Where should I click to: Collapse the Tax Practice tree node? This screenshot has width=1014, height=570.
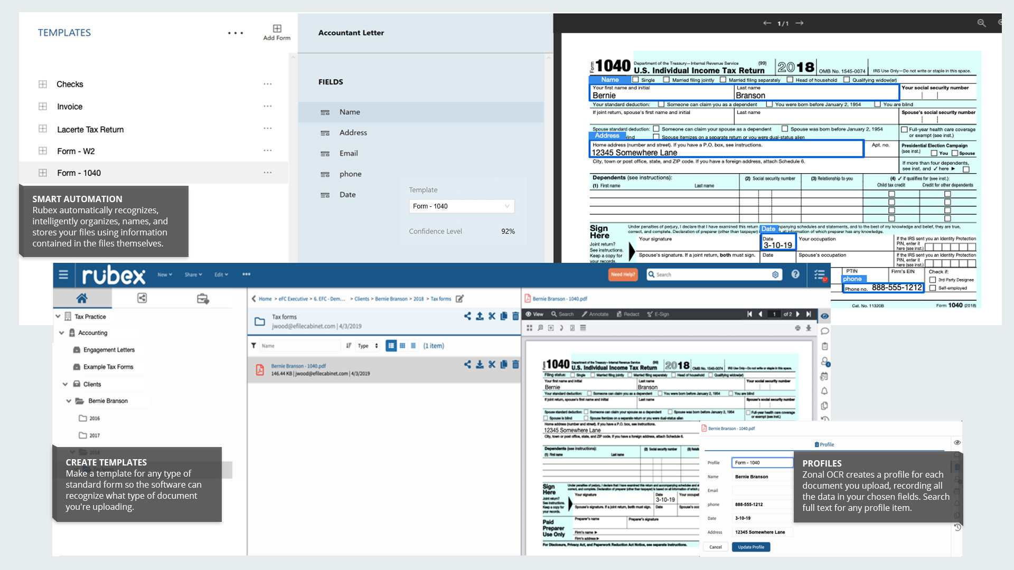tap(58, 317)
